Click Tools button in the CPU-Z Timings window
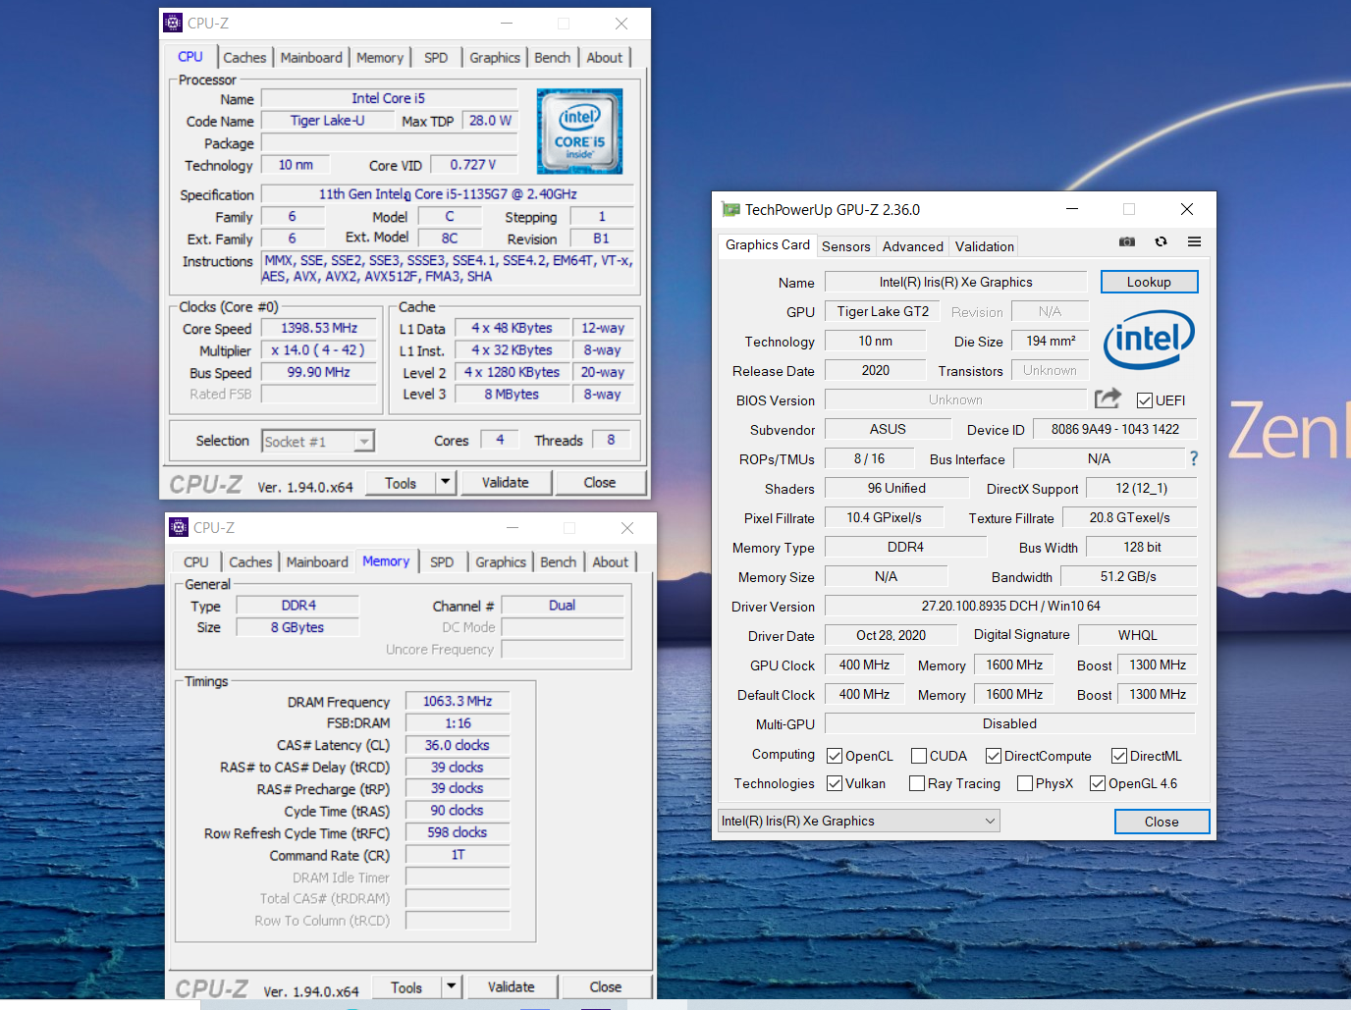 coord(406,986)
